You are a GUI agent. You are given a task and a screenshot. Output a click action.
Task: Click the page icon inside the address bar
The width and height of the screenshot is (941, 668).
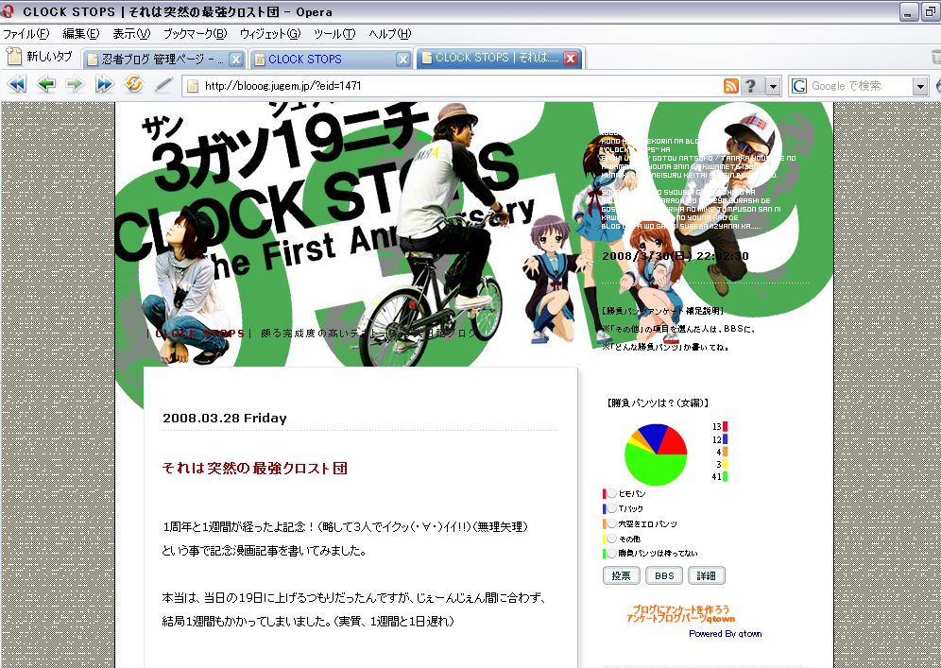click(x=193, y=86)
